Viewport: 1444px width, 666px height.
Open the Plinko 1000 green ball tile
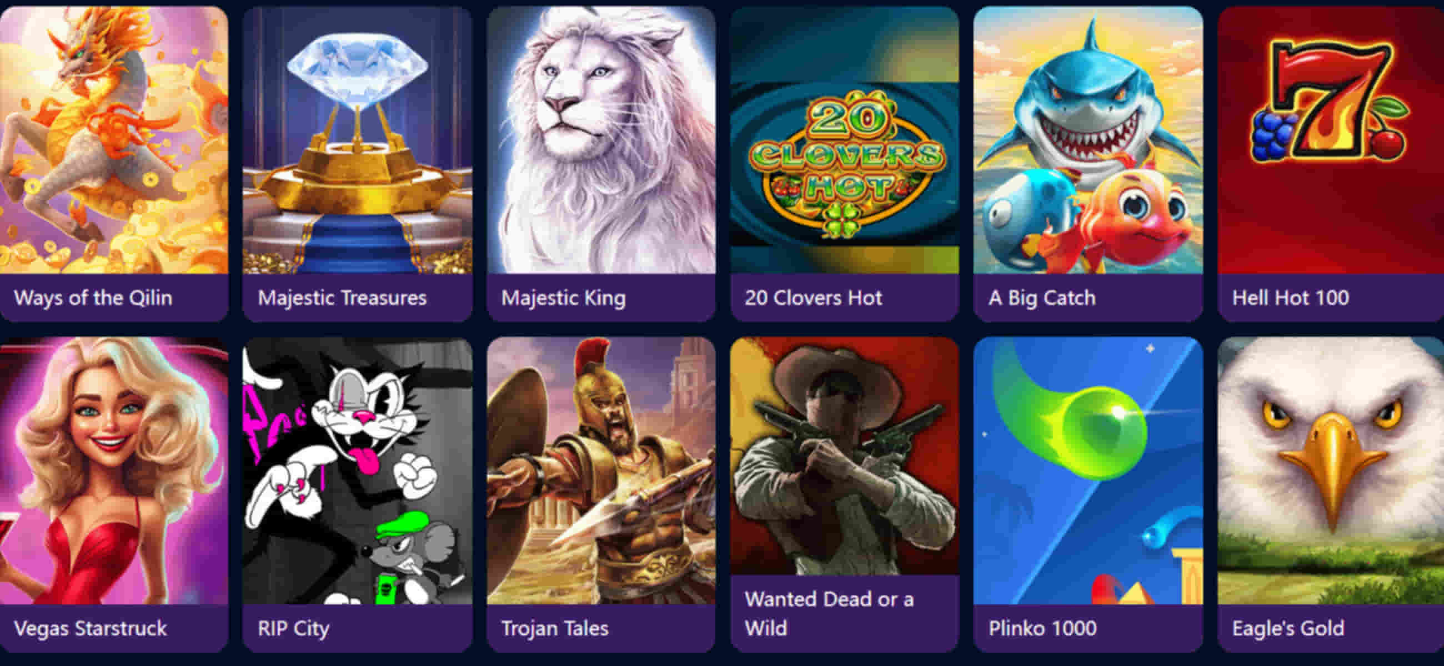pyautogui.click(x=1088, y=471)
